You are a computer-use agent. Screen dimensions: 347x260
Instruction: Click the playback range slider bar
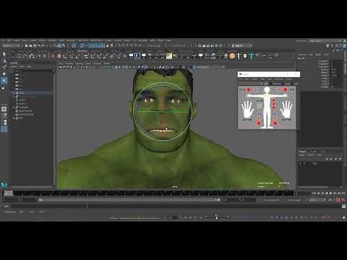(x=129, y=200)
